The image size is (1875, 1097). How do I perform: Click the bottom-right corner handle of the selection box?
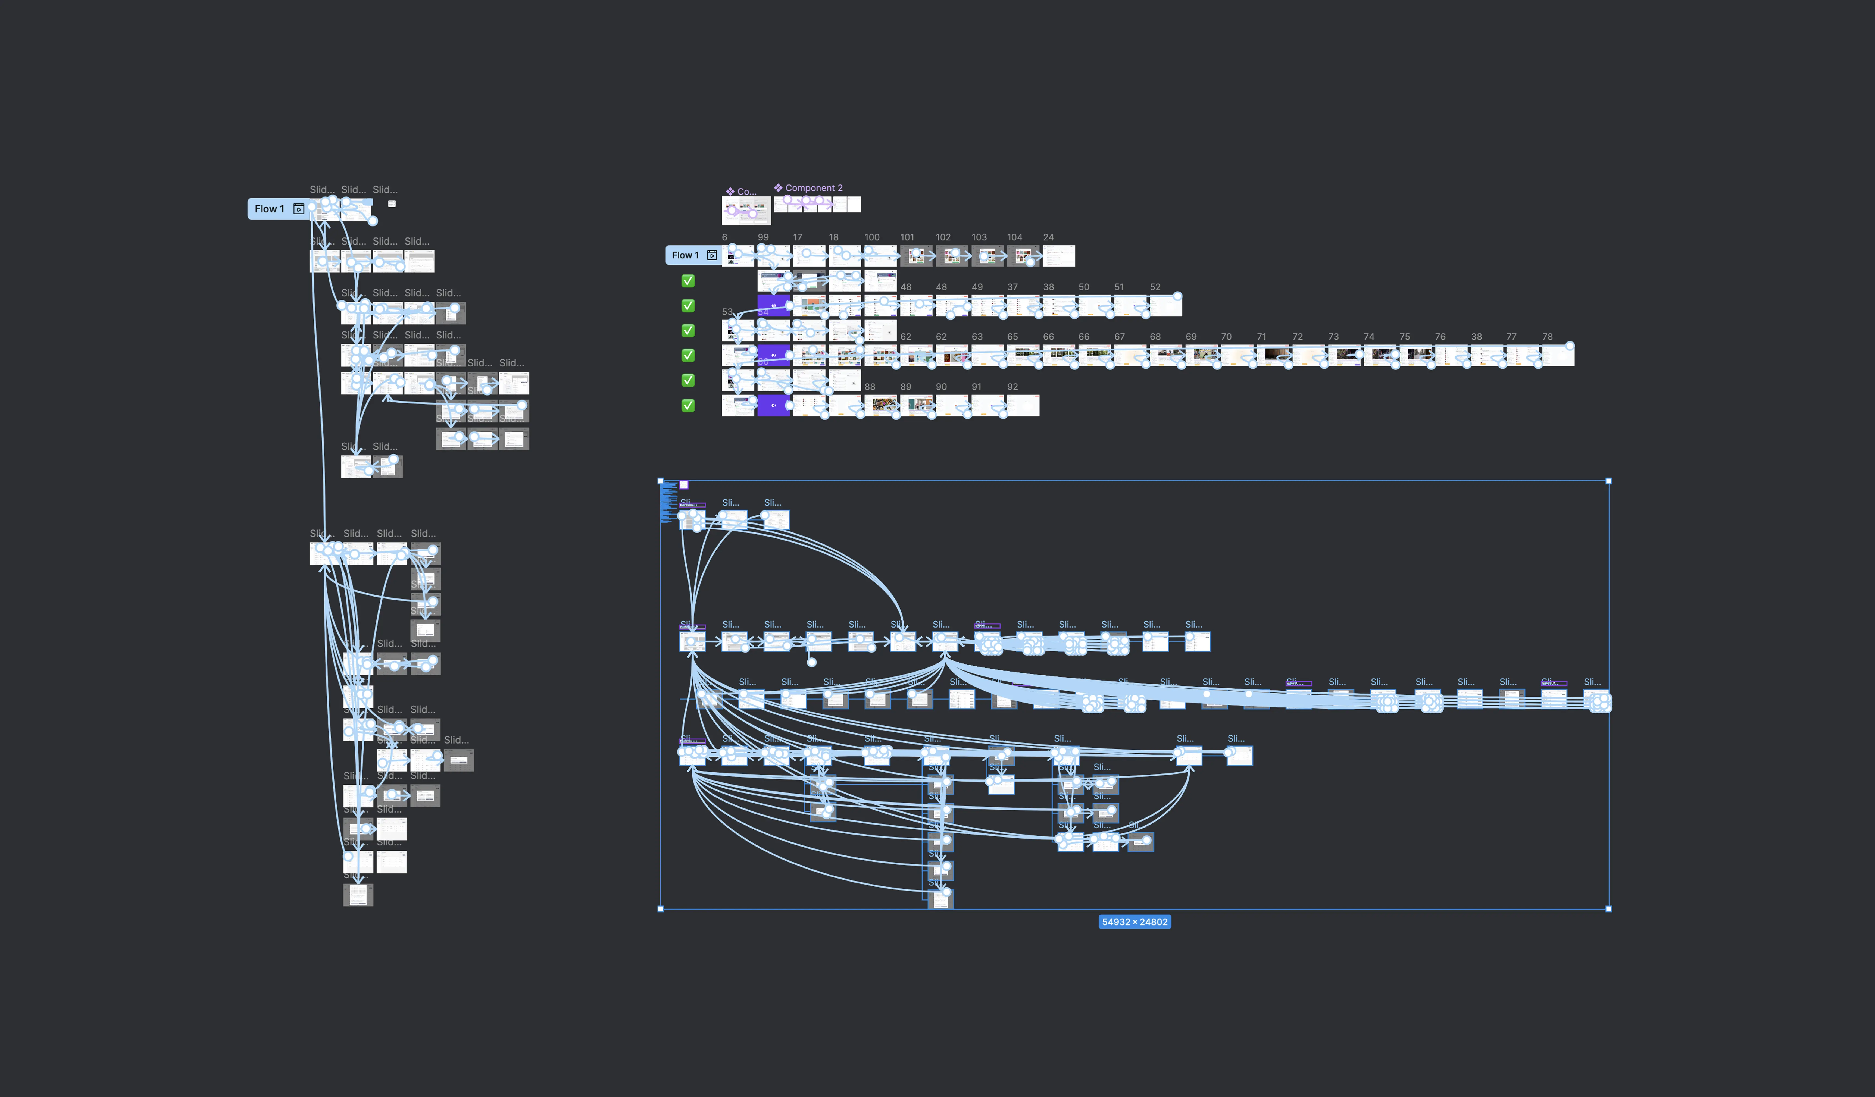(1609, 909)
